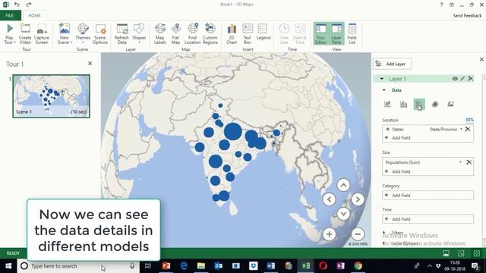The image size is (486, 273).
Task: Open the FILE tab
Action: pos(10,15)
